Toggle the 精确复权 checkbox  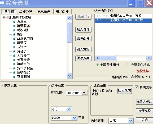pos(137,87)
